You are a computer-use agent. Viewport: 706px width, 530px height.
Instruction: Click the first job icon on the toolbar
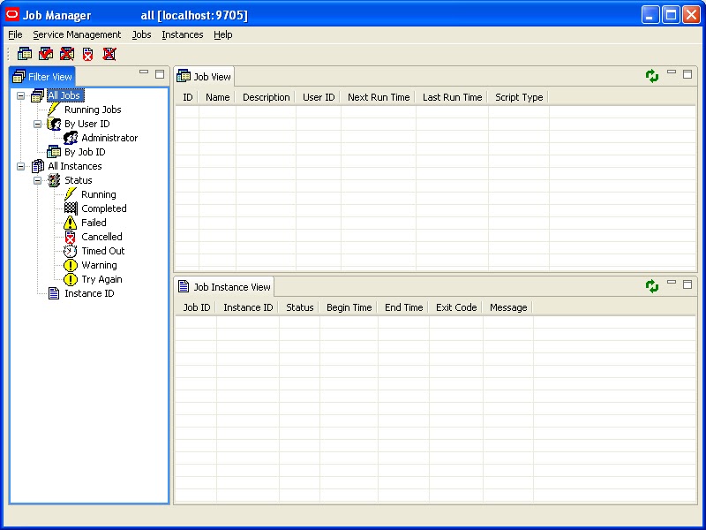pos(25,54)
